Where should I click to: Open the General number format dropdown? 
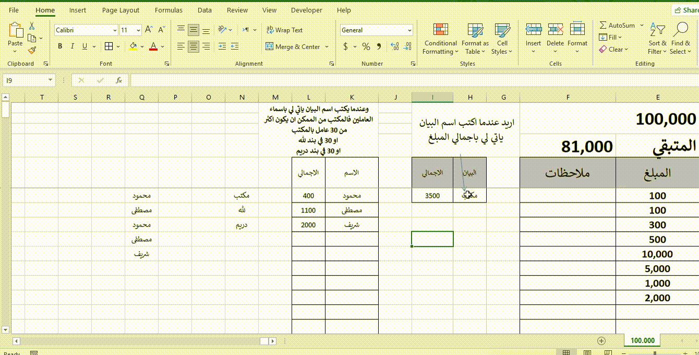pyautogui.click(x=409, y=31)
